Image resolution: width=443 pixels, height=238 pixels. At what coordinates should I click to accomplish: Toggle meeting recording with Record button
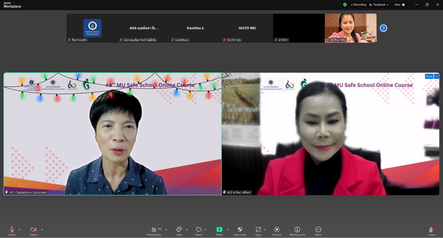pos(276,230)
